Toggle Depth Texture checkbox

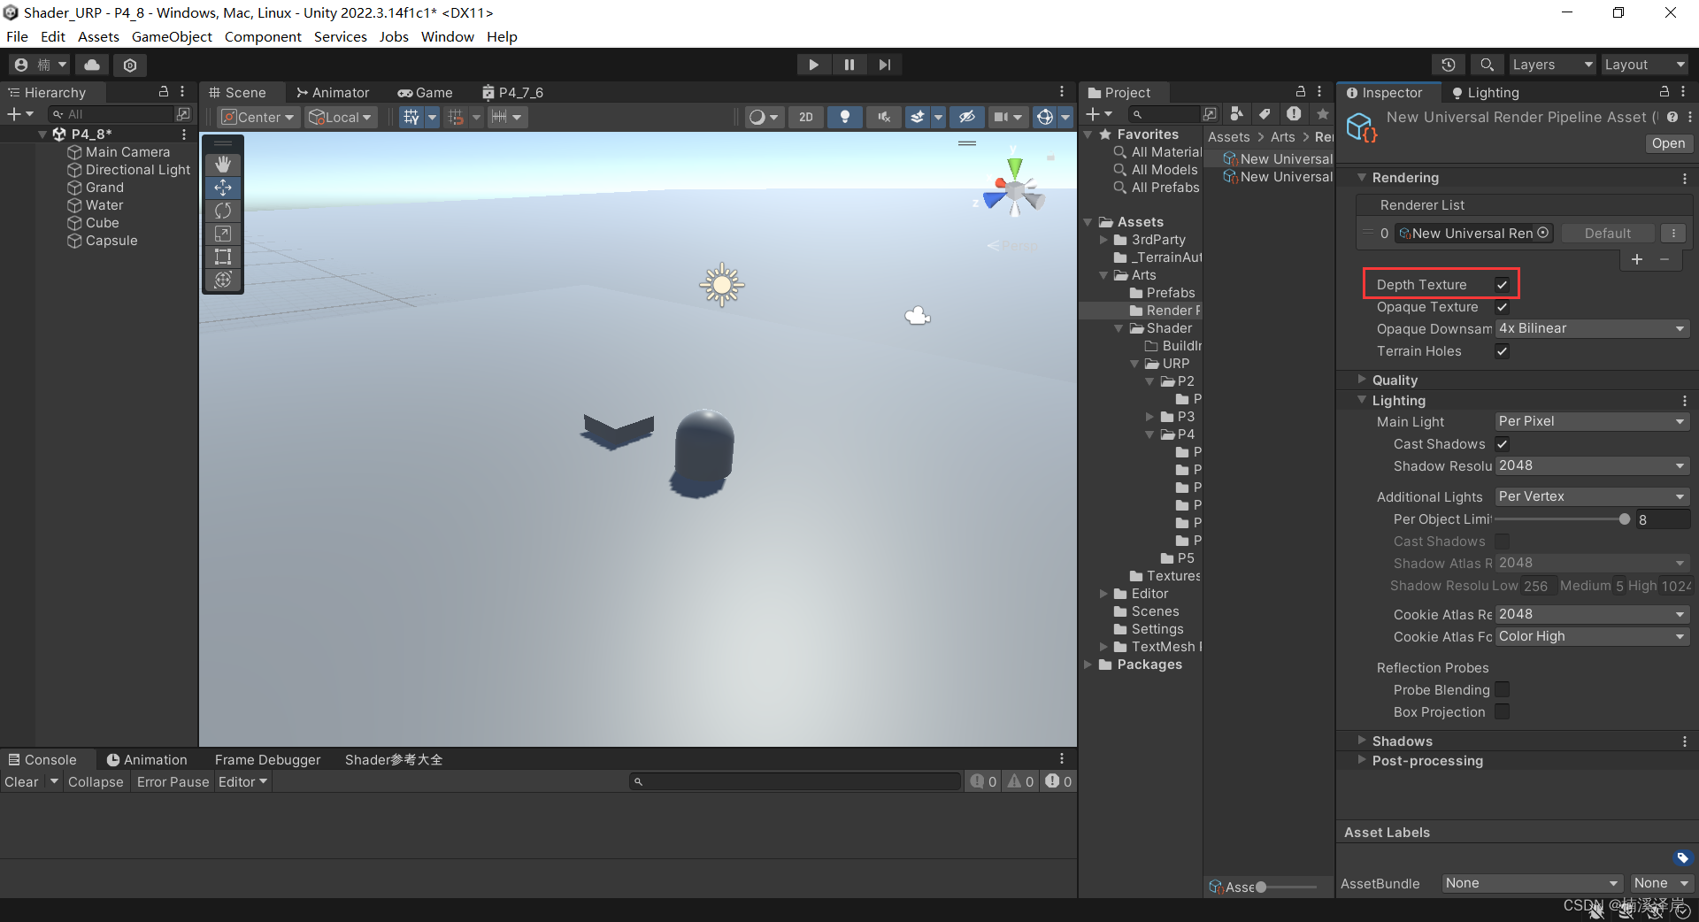click(x=1502, y=285)
